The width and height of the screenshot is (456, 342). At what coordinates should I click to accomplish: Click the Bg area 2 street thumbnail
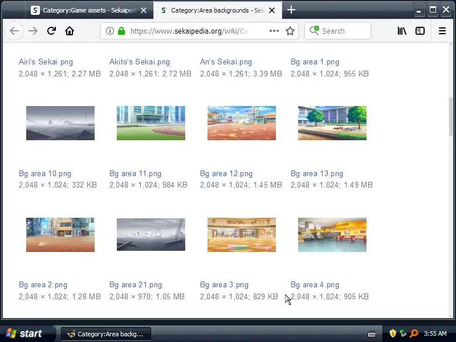(x=60, y=235)
